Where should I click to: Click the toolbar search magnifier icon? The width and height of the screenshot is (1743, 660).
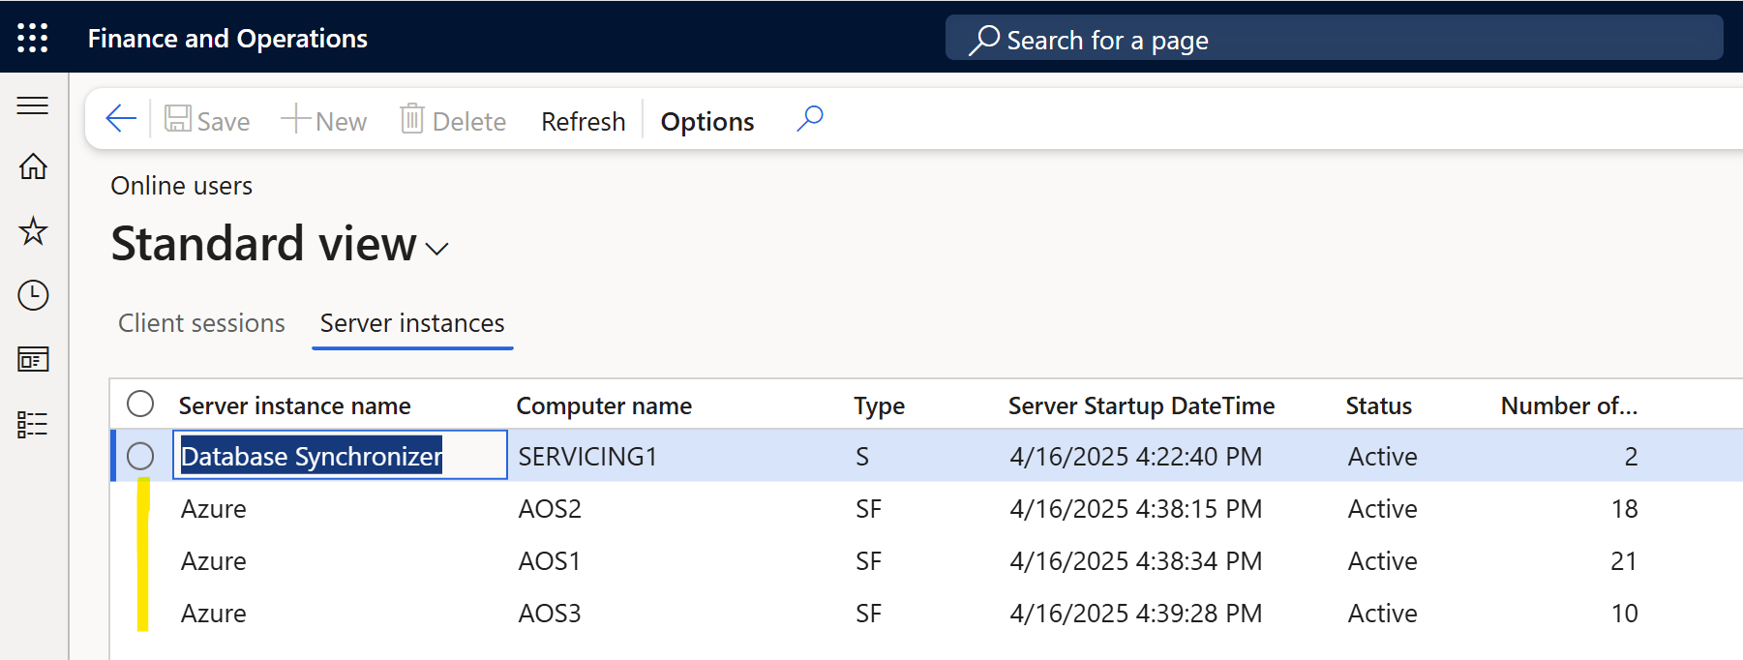coord(810,119)
